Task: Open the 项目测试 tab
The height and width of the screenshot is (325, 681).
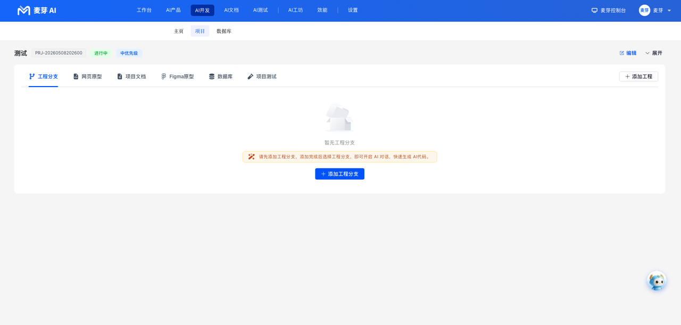Action: click(x=262, y=76)
